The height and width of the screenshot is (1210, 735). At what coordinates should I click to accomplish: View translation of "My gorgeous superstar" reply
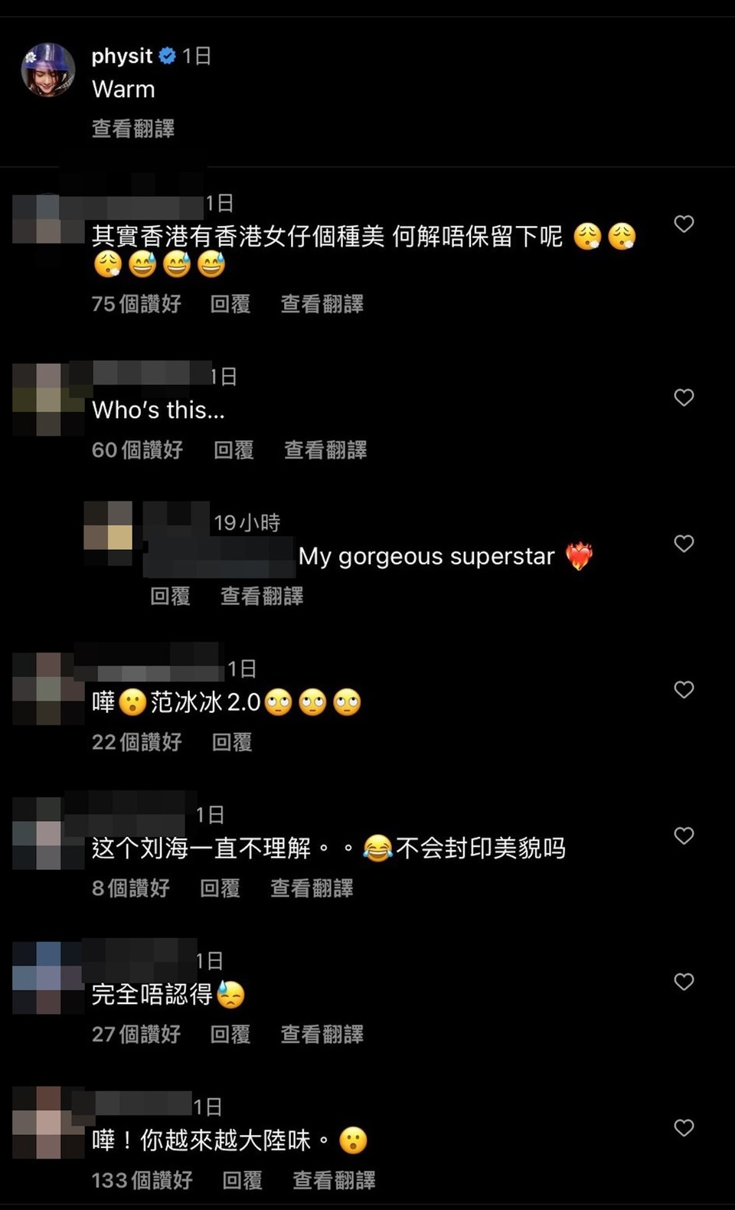point(262,596)
